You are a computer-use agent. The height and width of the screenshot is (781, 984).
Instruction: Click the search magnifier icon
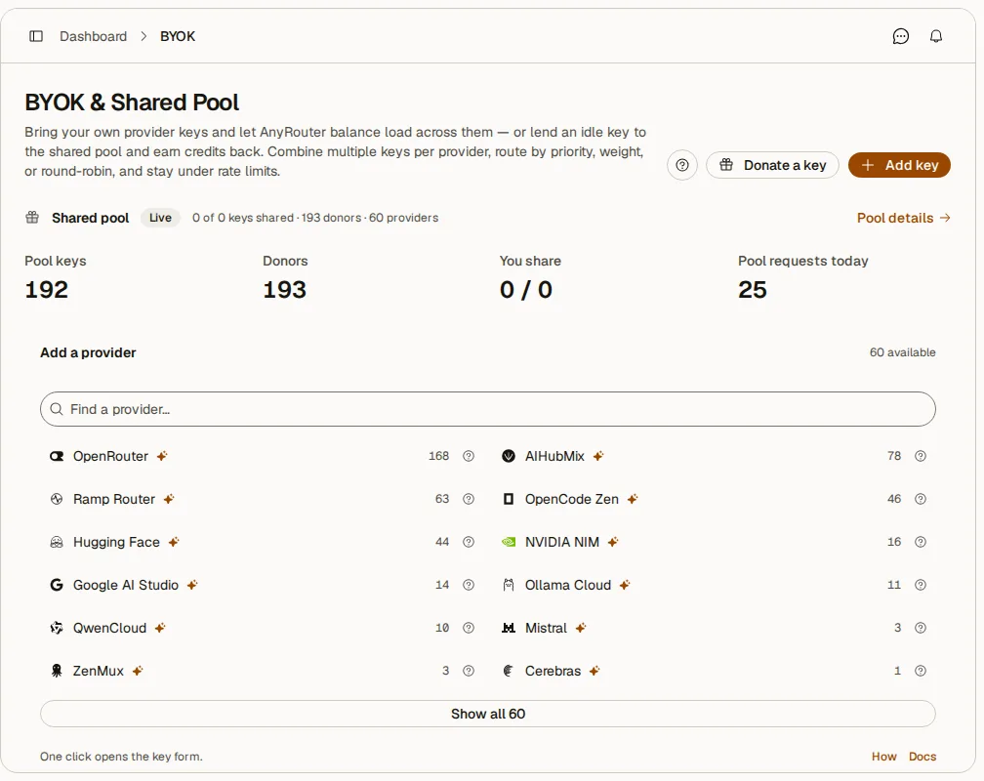[57, 409]
